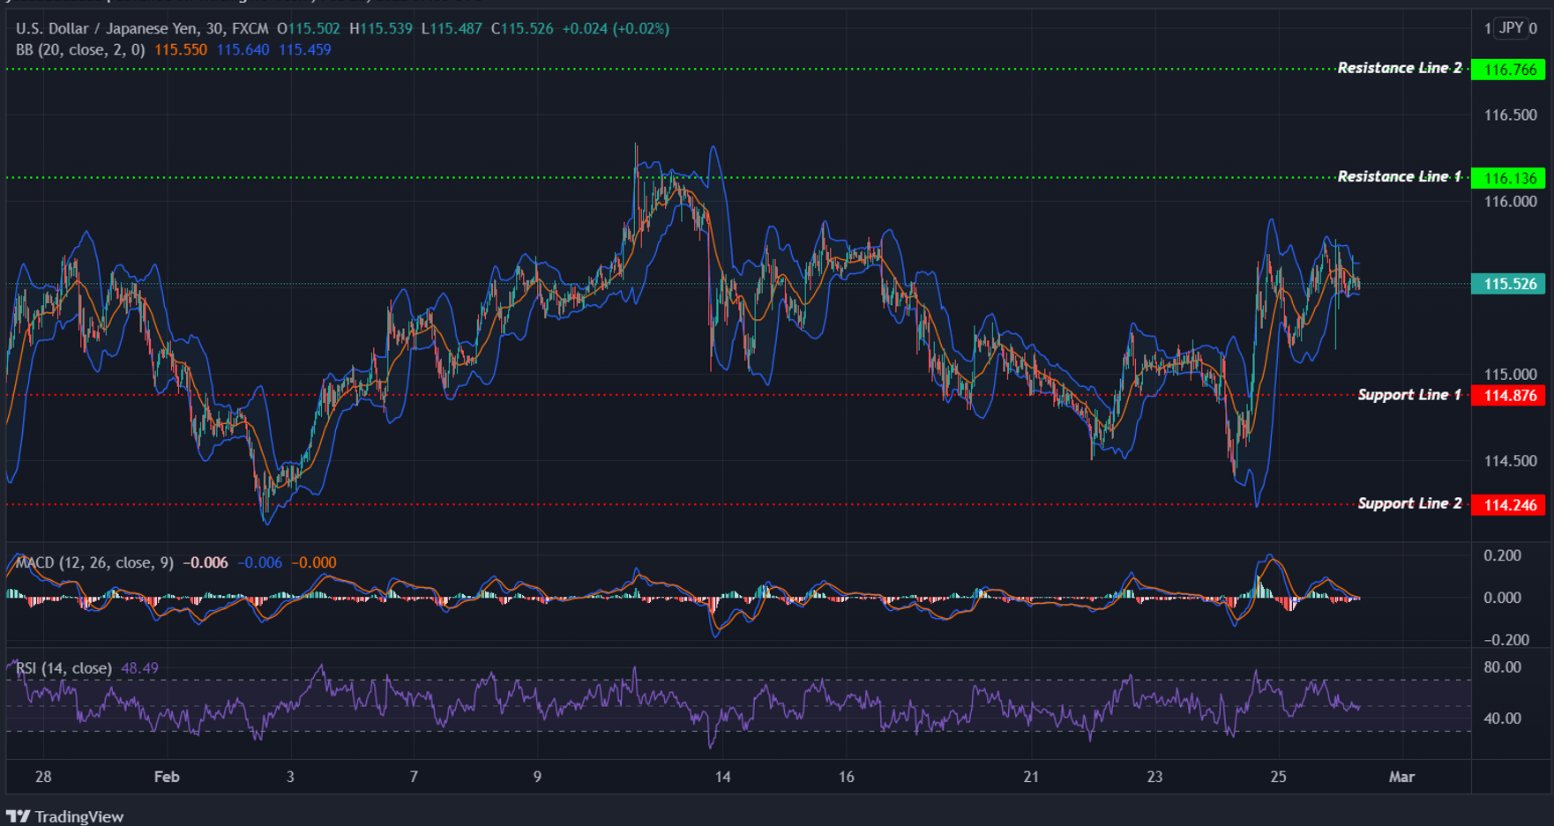Click the TradingView logo
Image resolution: width=1554 pixels, height=826 pixels.
[66, 816]
